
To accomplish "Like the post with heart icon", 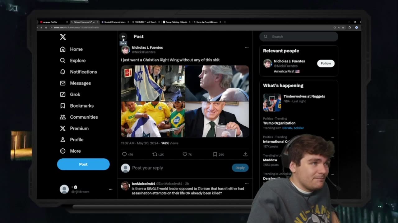I will [x=185, y=154].
